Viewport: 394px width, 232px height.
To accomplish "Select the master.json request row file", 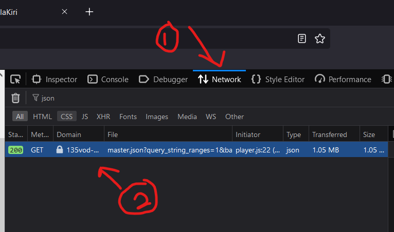I will (170, 150).
